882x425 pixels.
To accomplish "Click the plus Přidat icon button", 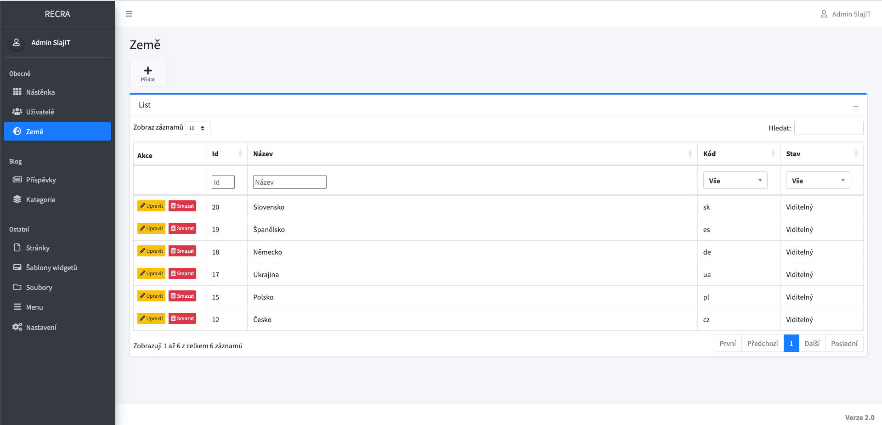I will pos(148,73).
